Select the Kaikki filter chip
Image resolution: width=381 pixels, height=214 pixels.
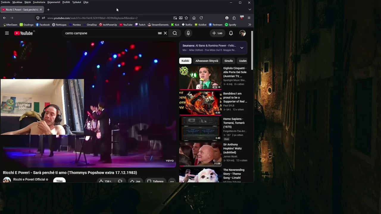[x=185, y=61]
